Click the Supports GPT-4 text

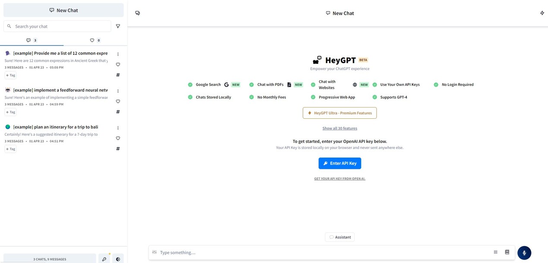[394, 97]
